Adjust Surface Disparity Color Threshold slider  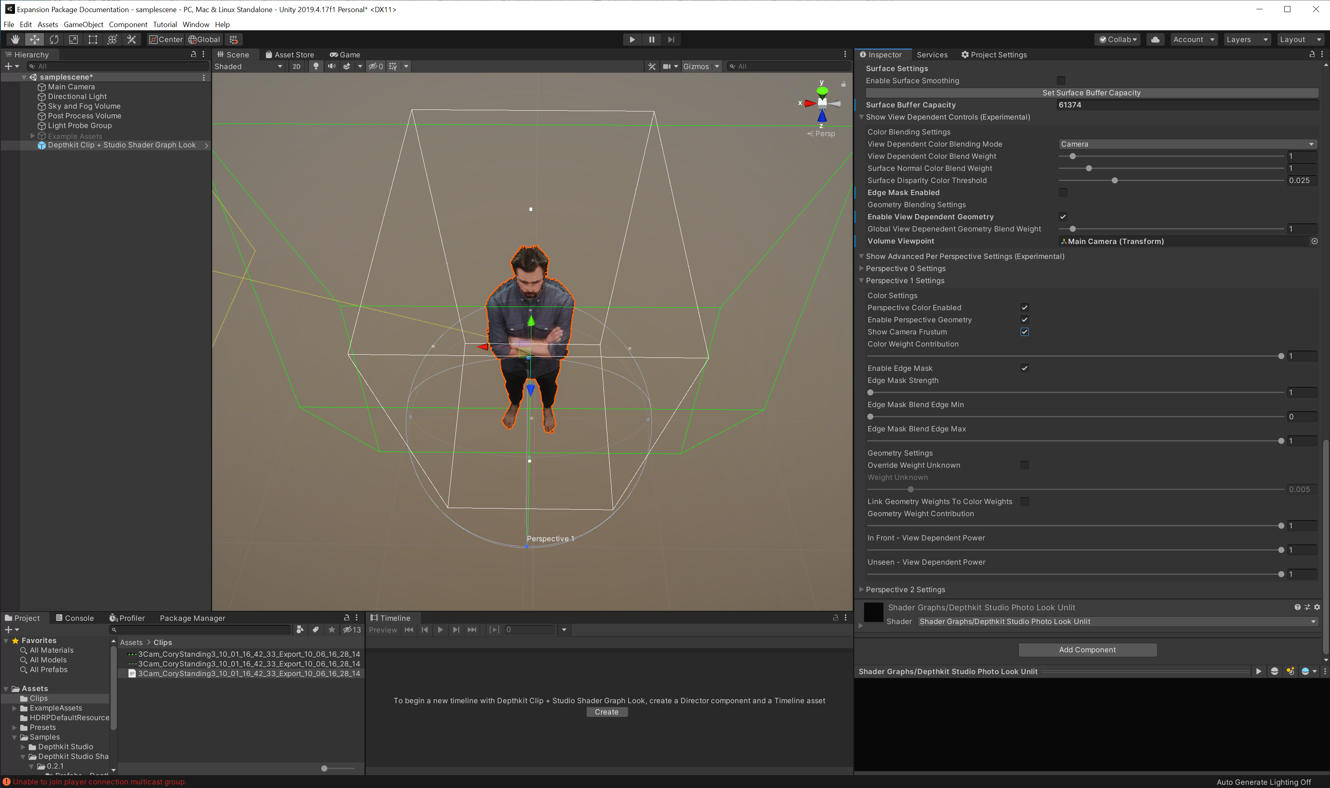coord(1114,181)
